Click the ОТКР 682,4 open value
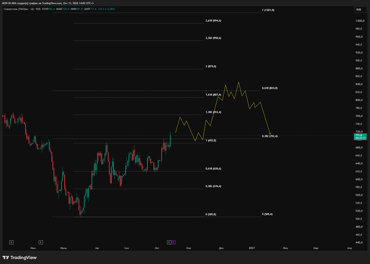The image size is (370, 264). pos(48,9)
